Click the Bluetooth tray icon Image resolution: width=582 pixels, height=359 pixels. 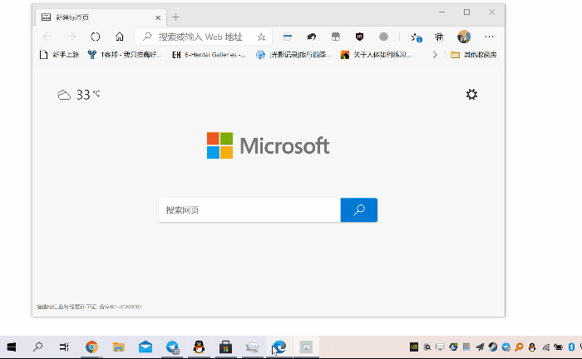572,347
